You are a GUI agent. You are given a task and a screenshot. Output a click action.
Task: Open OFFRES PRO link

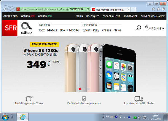pyautogui.click(x=10, y=16)
